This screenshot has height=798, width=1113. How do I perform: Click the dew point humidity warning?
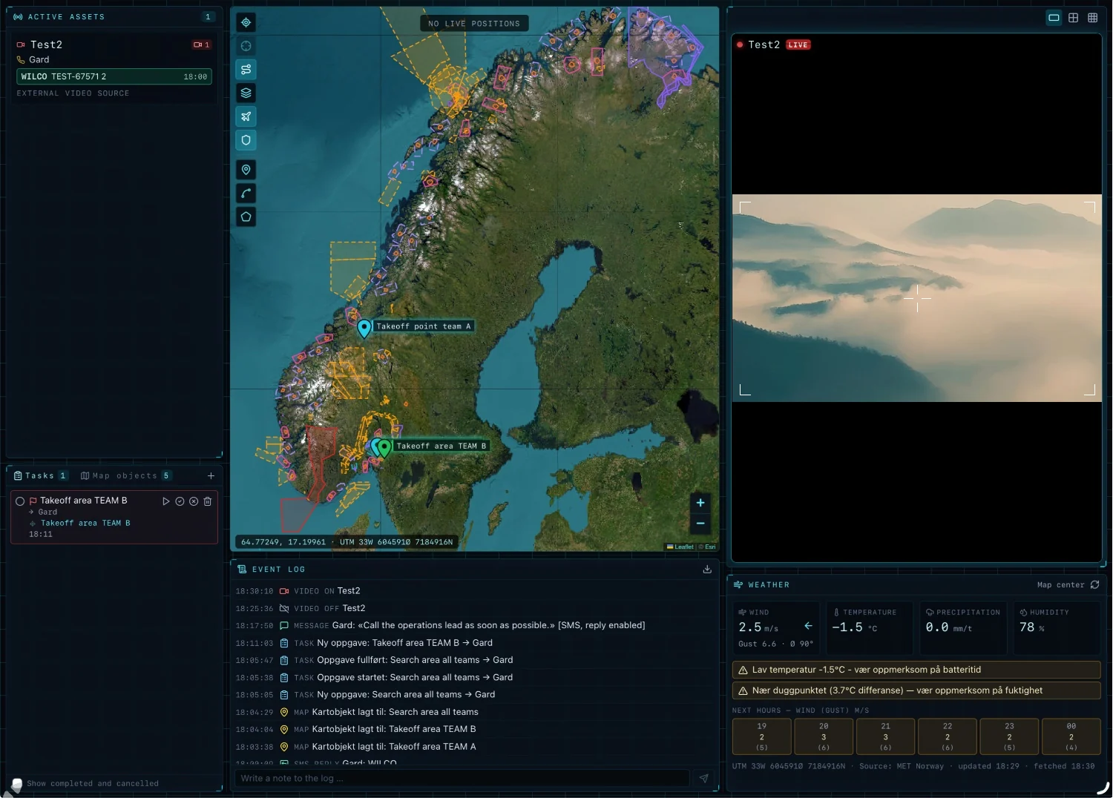tap(916, 691)
